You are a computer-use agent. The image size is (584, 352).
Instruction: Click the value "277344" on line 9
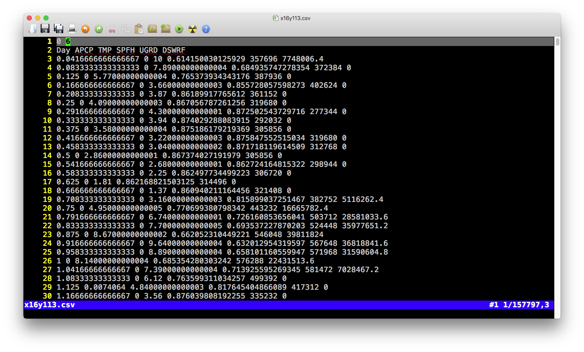click(324, 112)
